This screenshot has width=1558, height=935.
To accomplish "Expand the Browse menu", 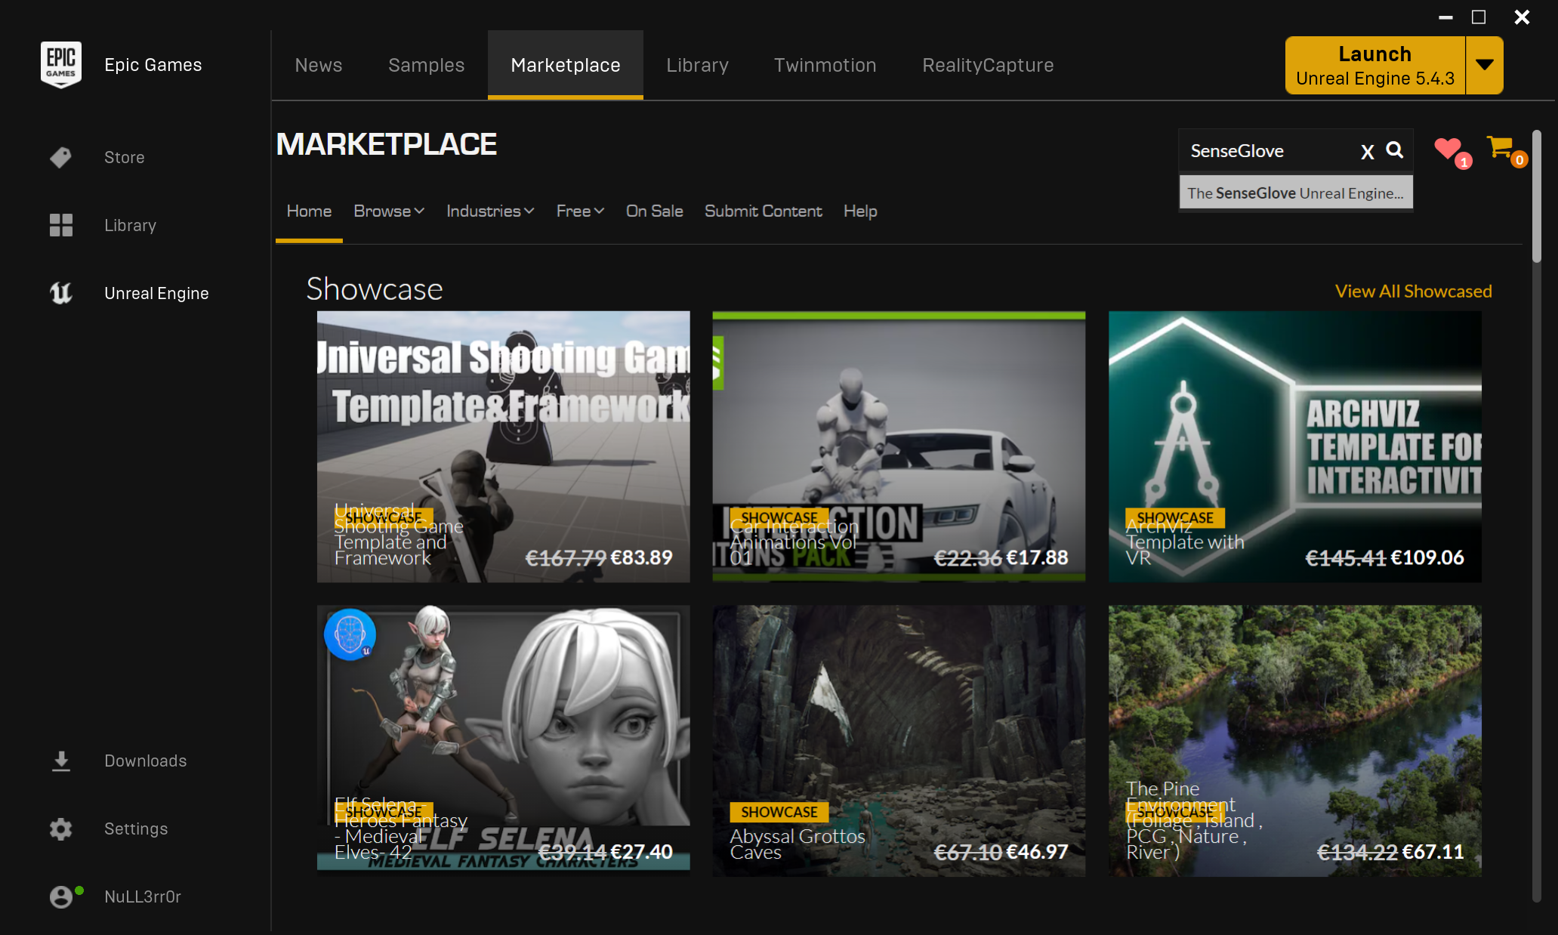I will coord(388,211).
